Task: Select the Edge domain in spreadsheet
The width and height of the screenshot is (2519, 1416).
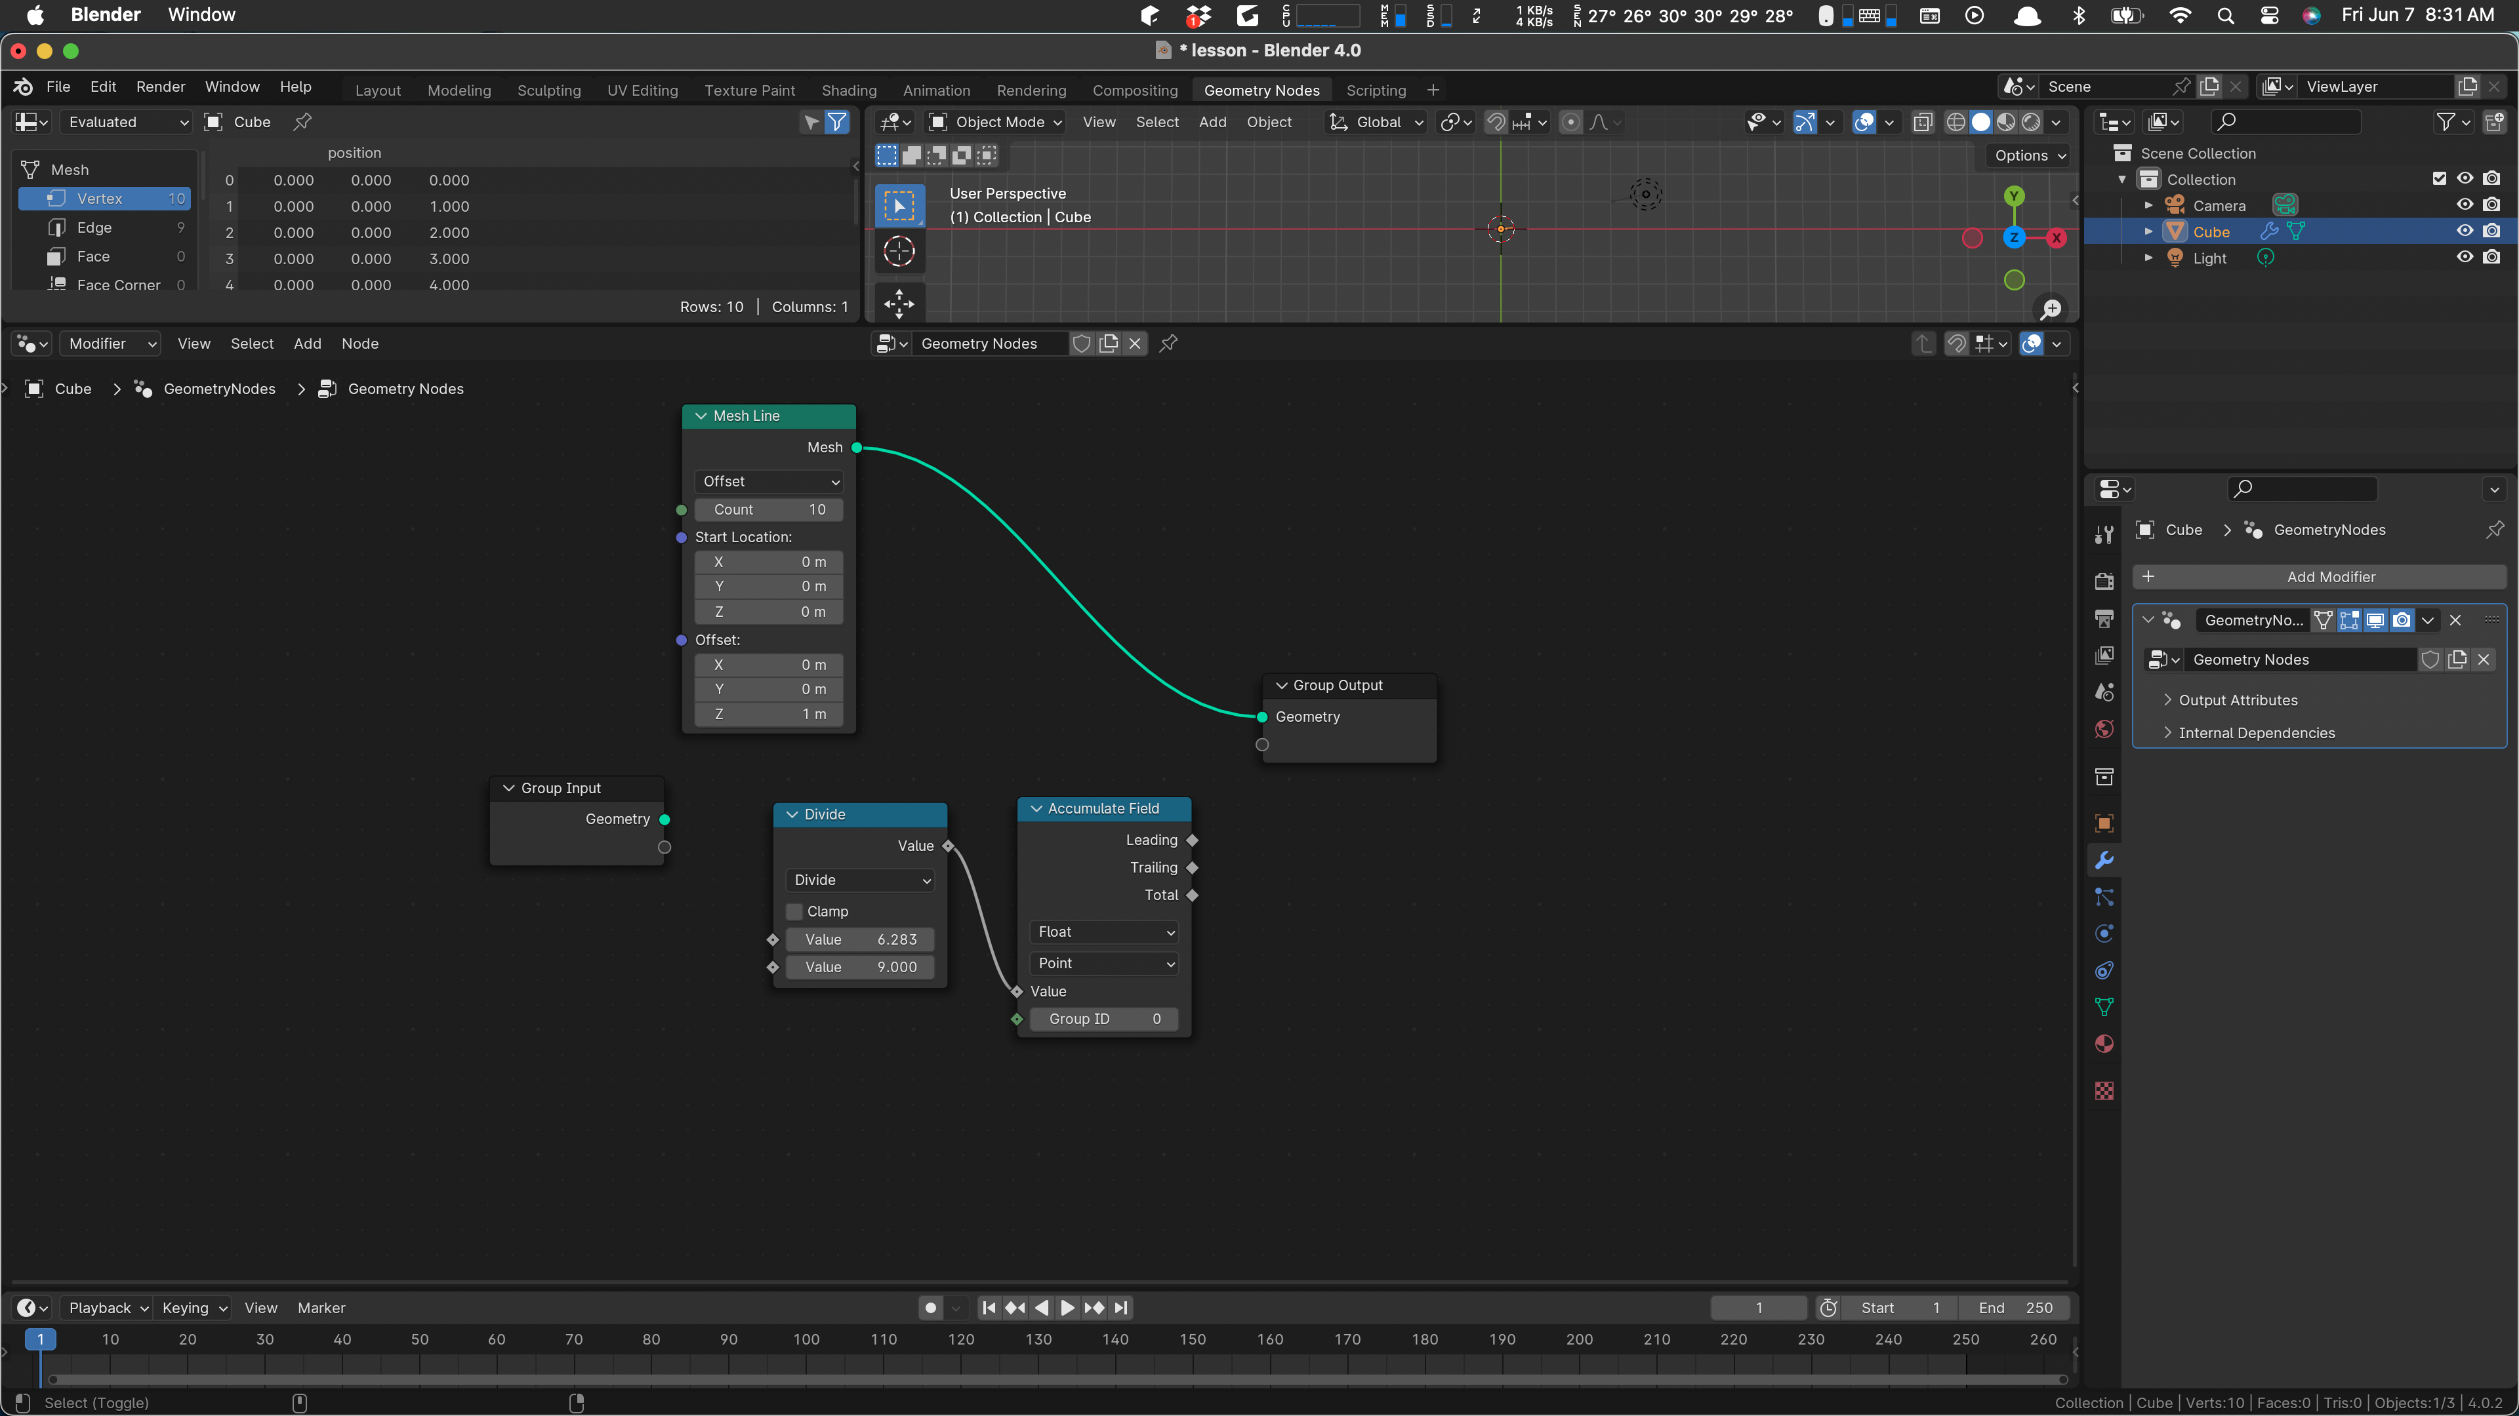Action: point(105,227)
